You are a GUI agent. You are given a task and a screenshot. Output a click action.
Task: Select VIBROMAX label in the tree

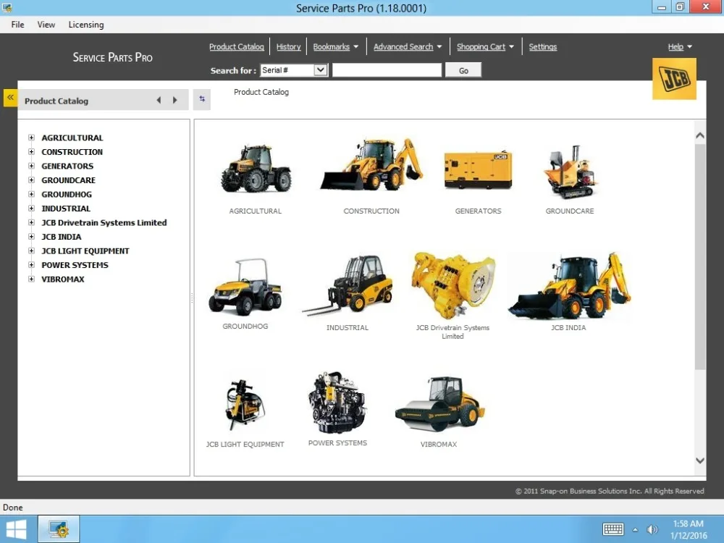tap(63, 279)
